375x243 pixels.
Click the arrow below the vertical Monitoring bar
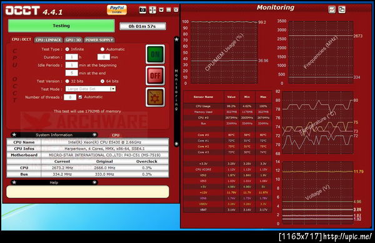[176, 144]
